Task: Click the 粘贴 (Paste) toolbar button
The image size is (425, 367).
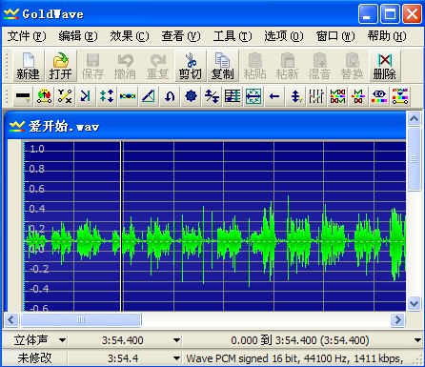Action: [255, 66]
